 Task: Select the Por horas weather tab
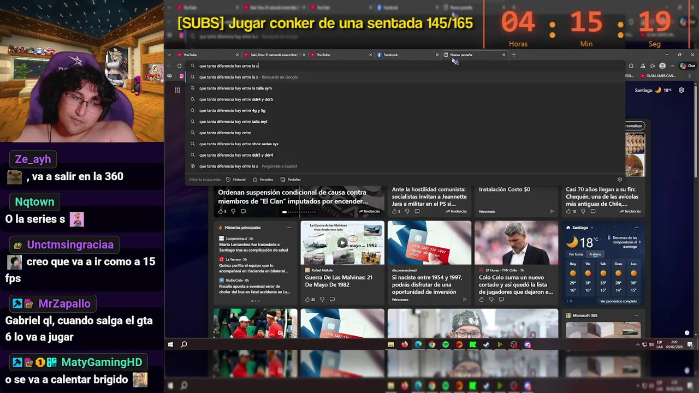coord(576,254)
